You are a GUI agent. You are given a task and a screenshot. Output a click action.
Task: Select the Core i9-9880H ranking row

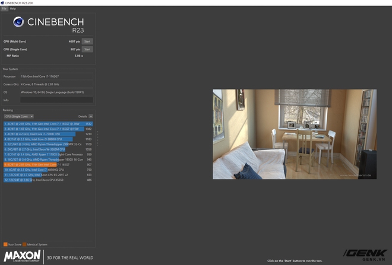[x=48, y=139]
